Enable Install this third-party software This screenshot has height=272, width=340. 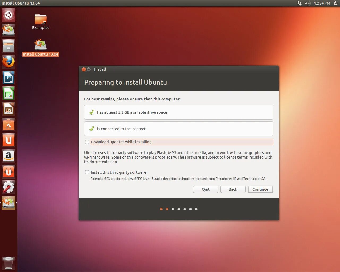coord(87,172)
